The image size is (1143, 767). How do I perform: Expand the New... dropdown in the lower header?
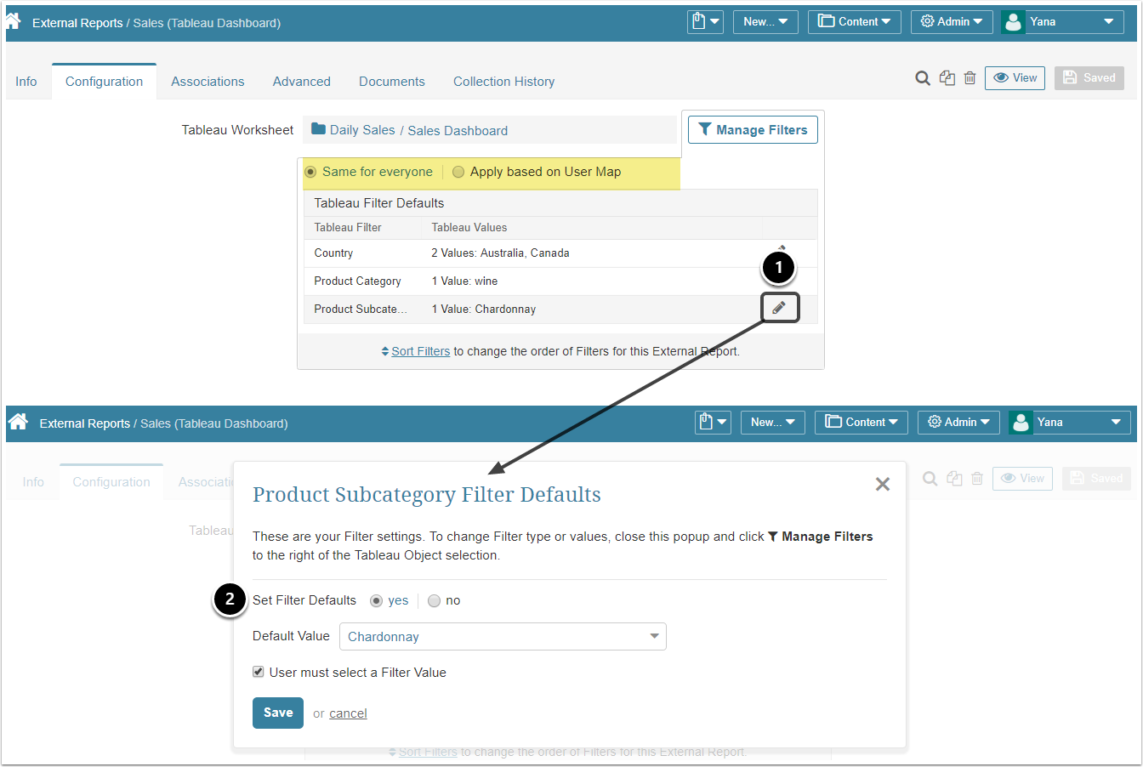(x=773, y=423)
